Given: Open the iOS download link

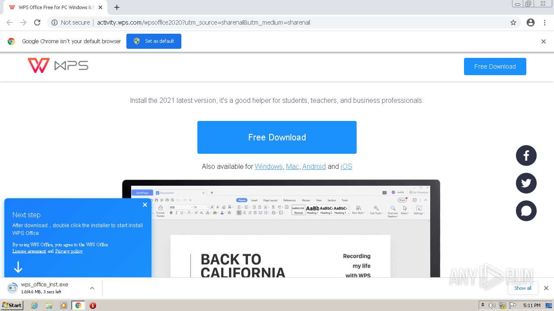Looking at the screenshot, I should 346,166.
